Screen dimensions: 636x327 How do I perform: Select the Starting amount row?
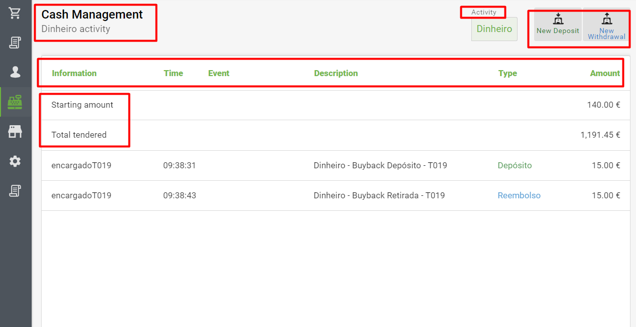pyautogui.click(x=82, y=105)
